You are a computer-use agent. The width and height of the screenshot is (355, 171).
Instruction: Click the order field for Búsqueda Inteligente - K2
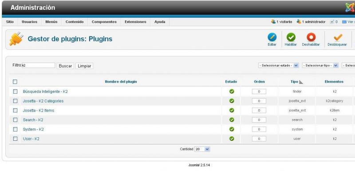tap(259, 91)
